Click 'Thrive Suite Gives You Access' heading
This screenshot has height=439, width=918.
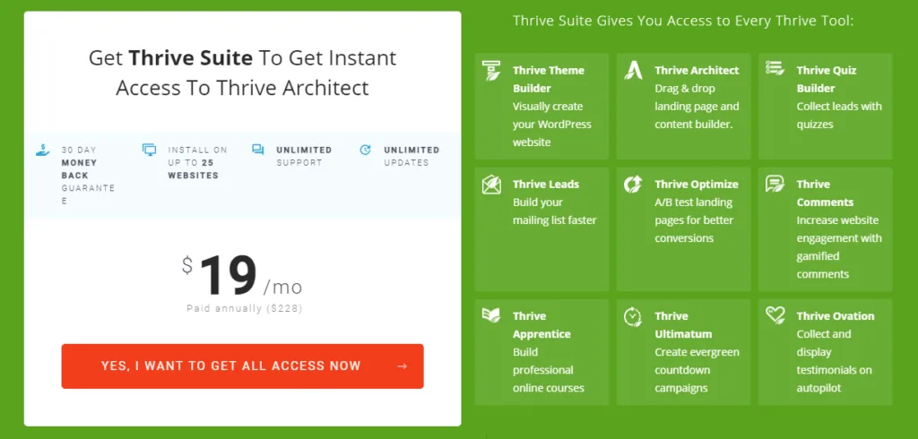click(683, 22)
